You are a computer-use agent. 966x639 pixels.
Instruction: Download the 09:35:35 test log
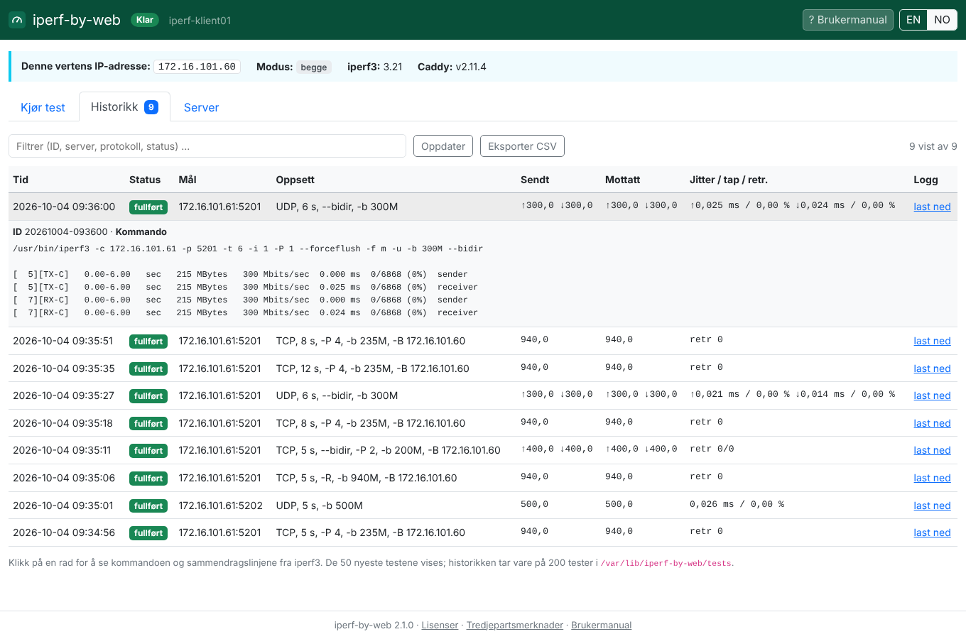pyautogui.click(x=932, y=368)
